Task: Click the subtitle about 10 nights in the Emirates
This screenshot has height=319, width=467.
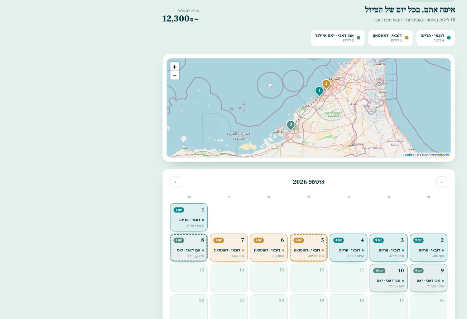Action: pyautogui.click(x=414, y=20)
